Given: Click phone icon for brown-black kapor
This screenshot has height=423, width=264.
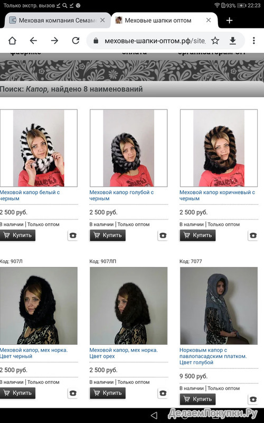Looking at the screenshot, I should 253,235.
